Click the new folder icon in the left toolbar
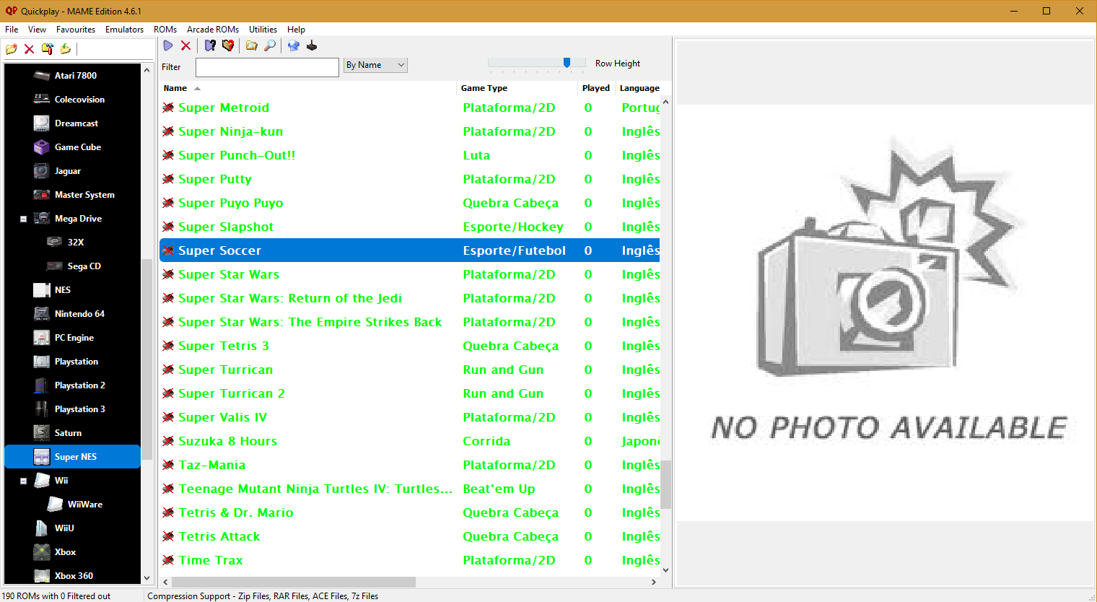1097x602 pixels. tap(11, 49)
